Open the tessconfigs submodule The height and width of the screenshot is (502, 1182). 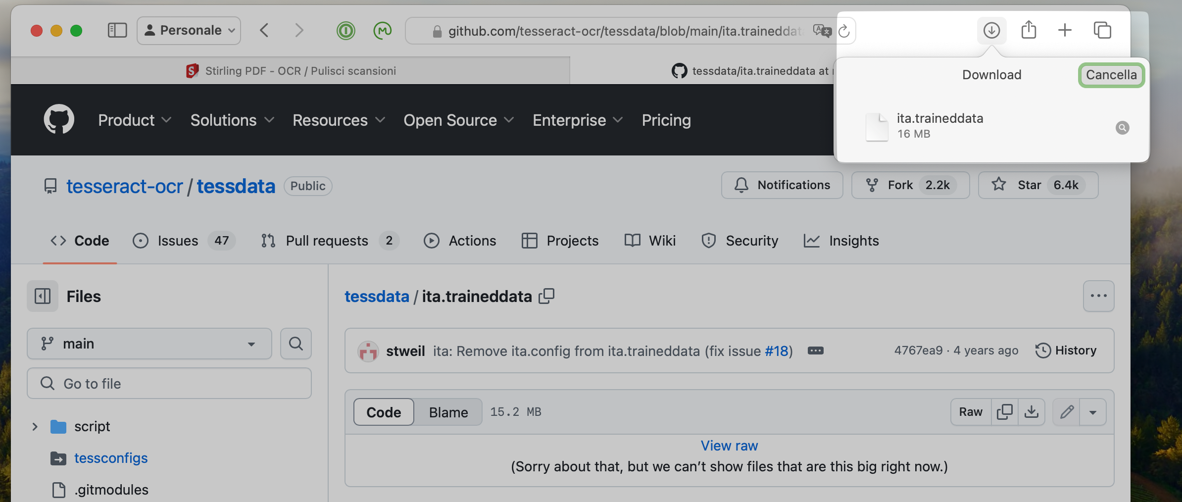pyautogui.click(x=111, y=458)
